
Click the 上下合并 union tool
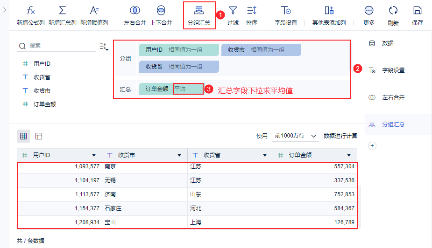161,16
